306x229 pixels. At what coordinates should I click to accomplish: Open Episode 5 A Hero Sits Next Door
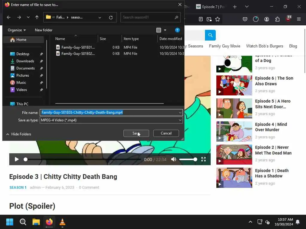pyautogui.click(x=273, y=104)
